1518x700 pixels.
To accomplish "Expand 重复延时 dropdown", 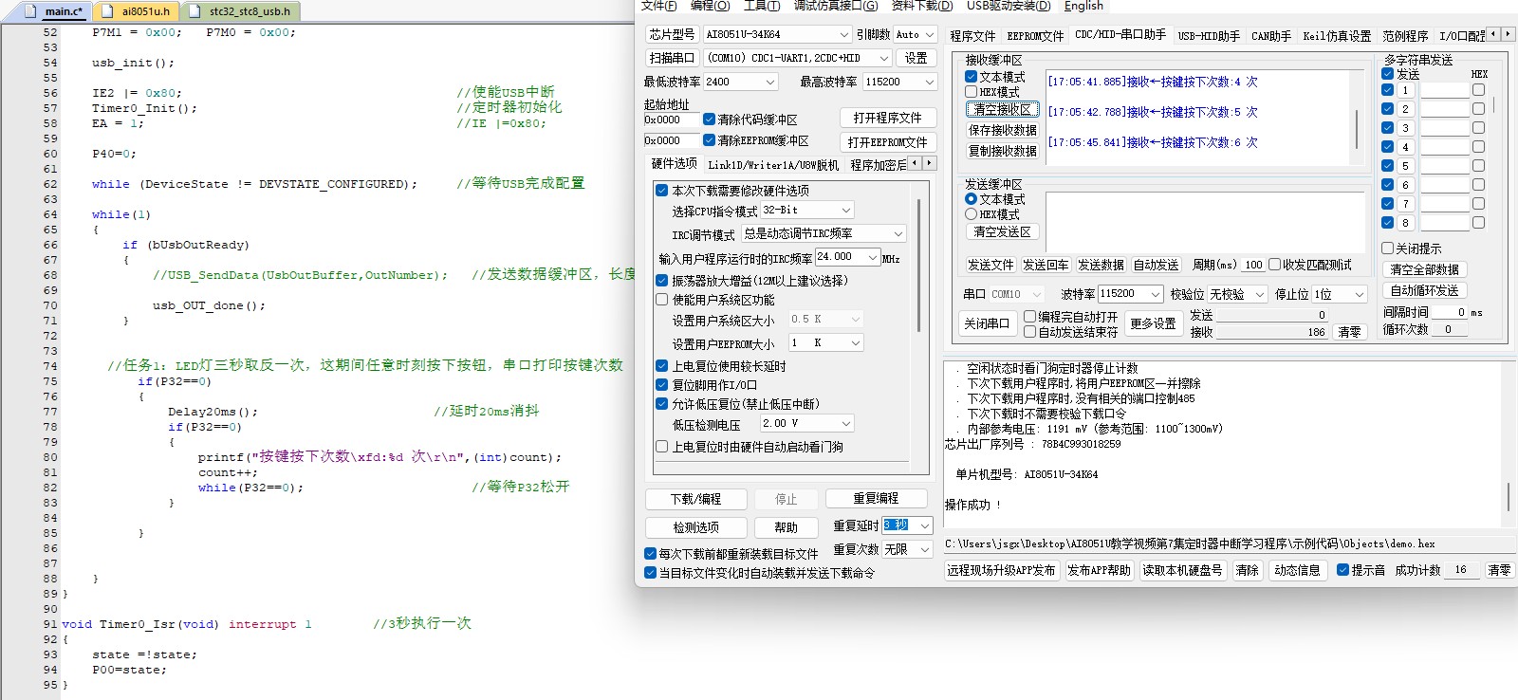I will (x=925, y=525).
